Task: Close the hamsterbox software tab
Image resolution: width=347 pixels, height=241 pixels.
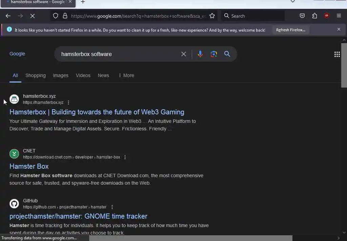Action: pyautogui.click(x=70, y=2)
